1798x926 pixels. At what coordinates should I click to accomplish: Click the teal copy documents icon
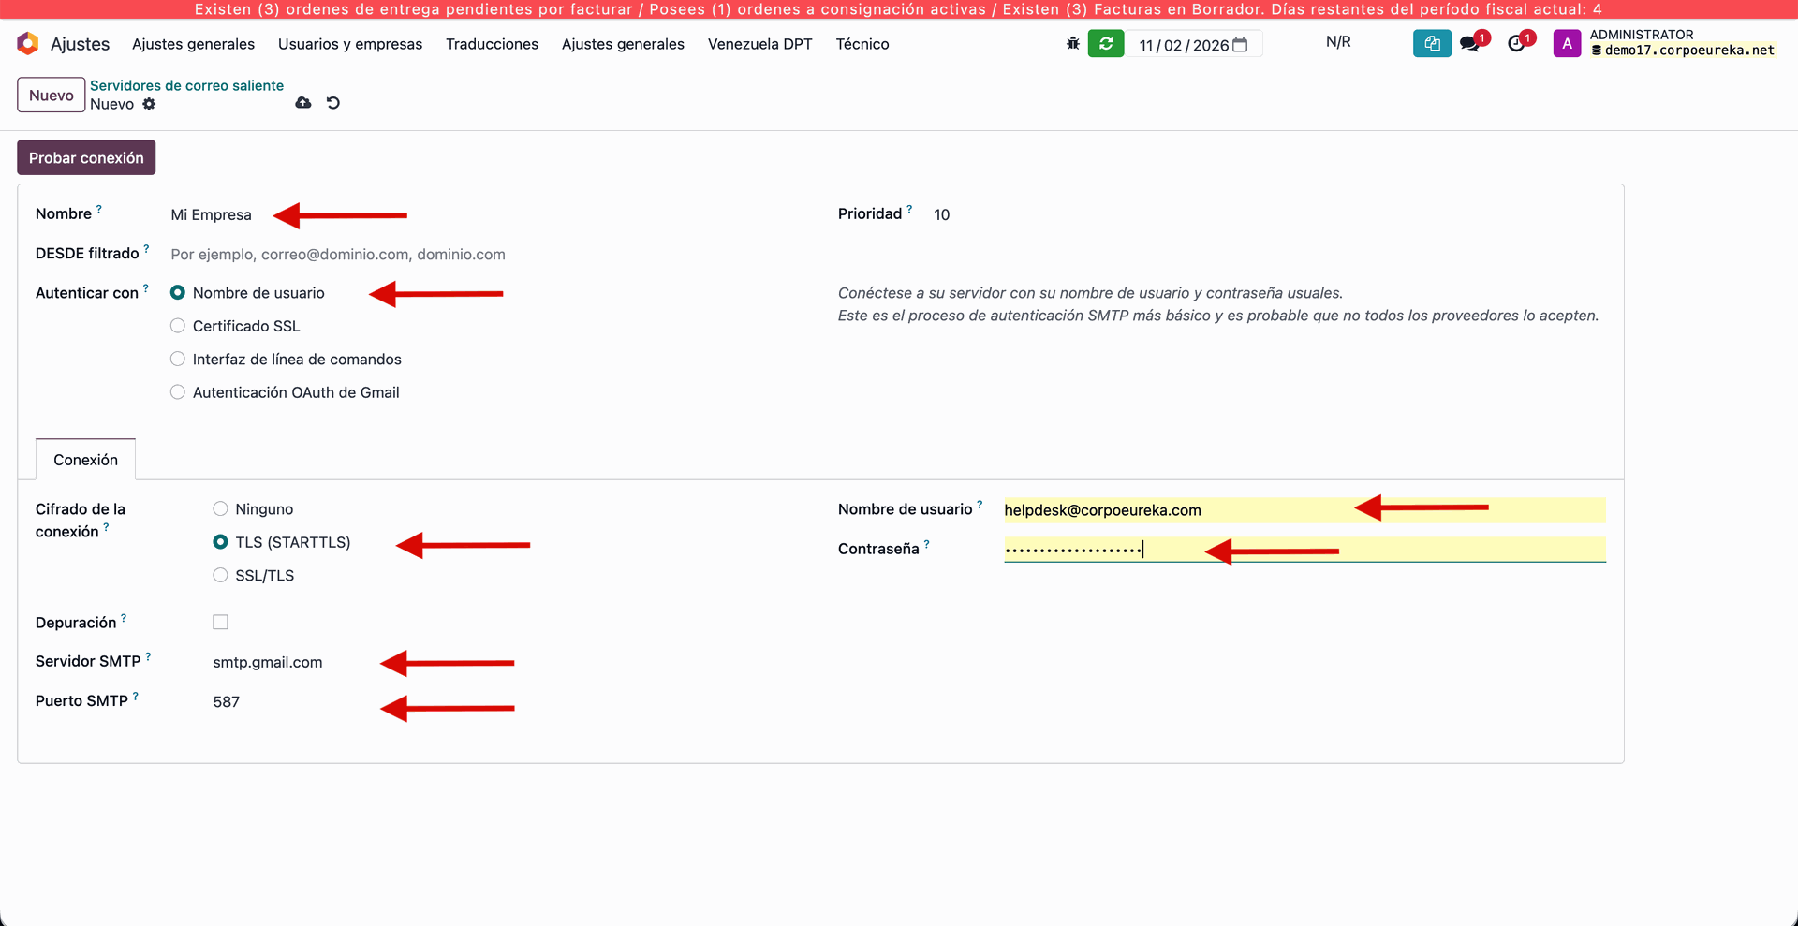(1431, 43)
